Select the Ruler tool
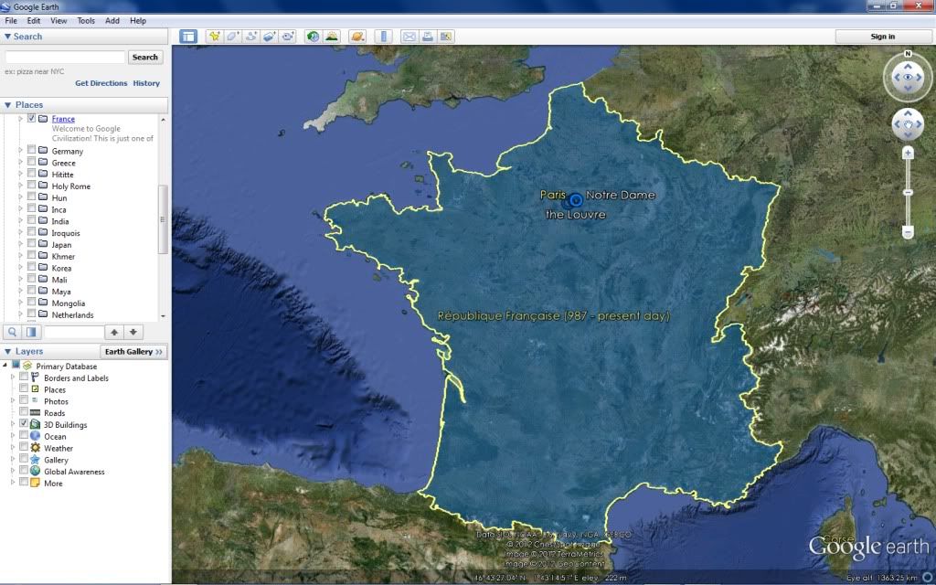The image size is (936, 585). [x=383, y=37]
